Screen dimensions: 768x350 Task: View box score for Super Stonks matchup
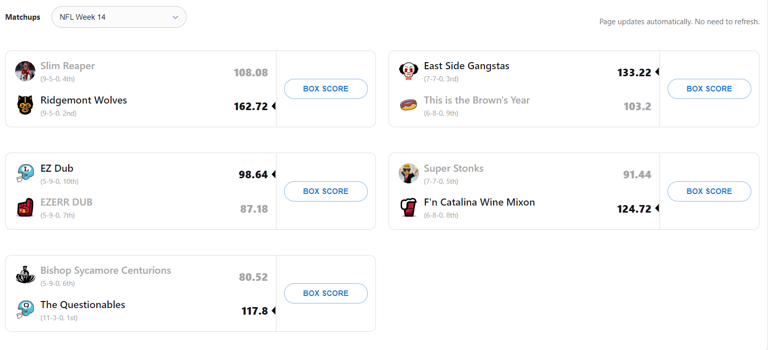coord(709,191)
